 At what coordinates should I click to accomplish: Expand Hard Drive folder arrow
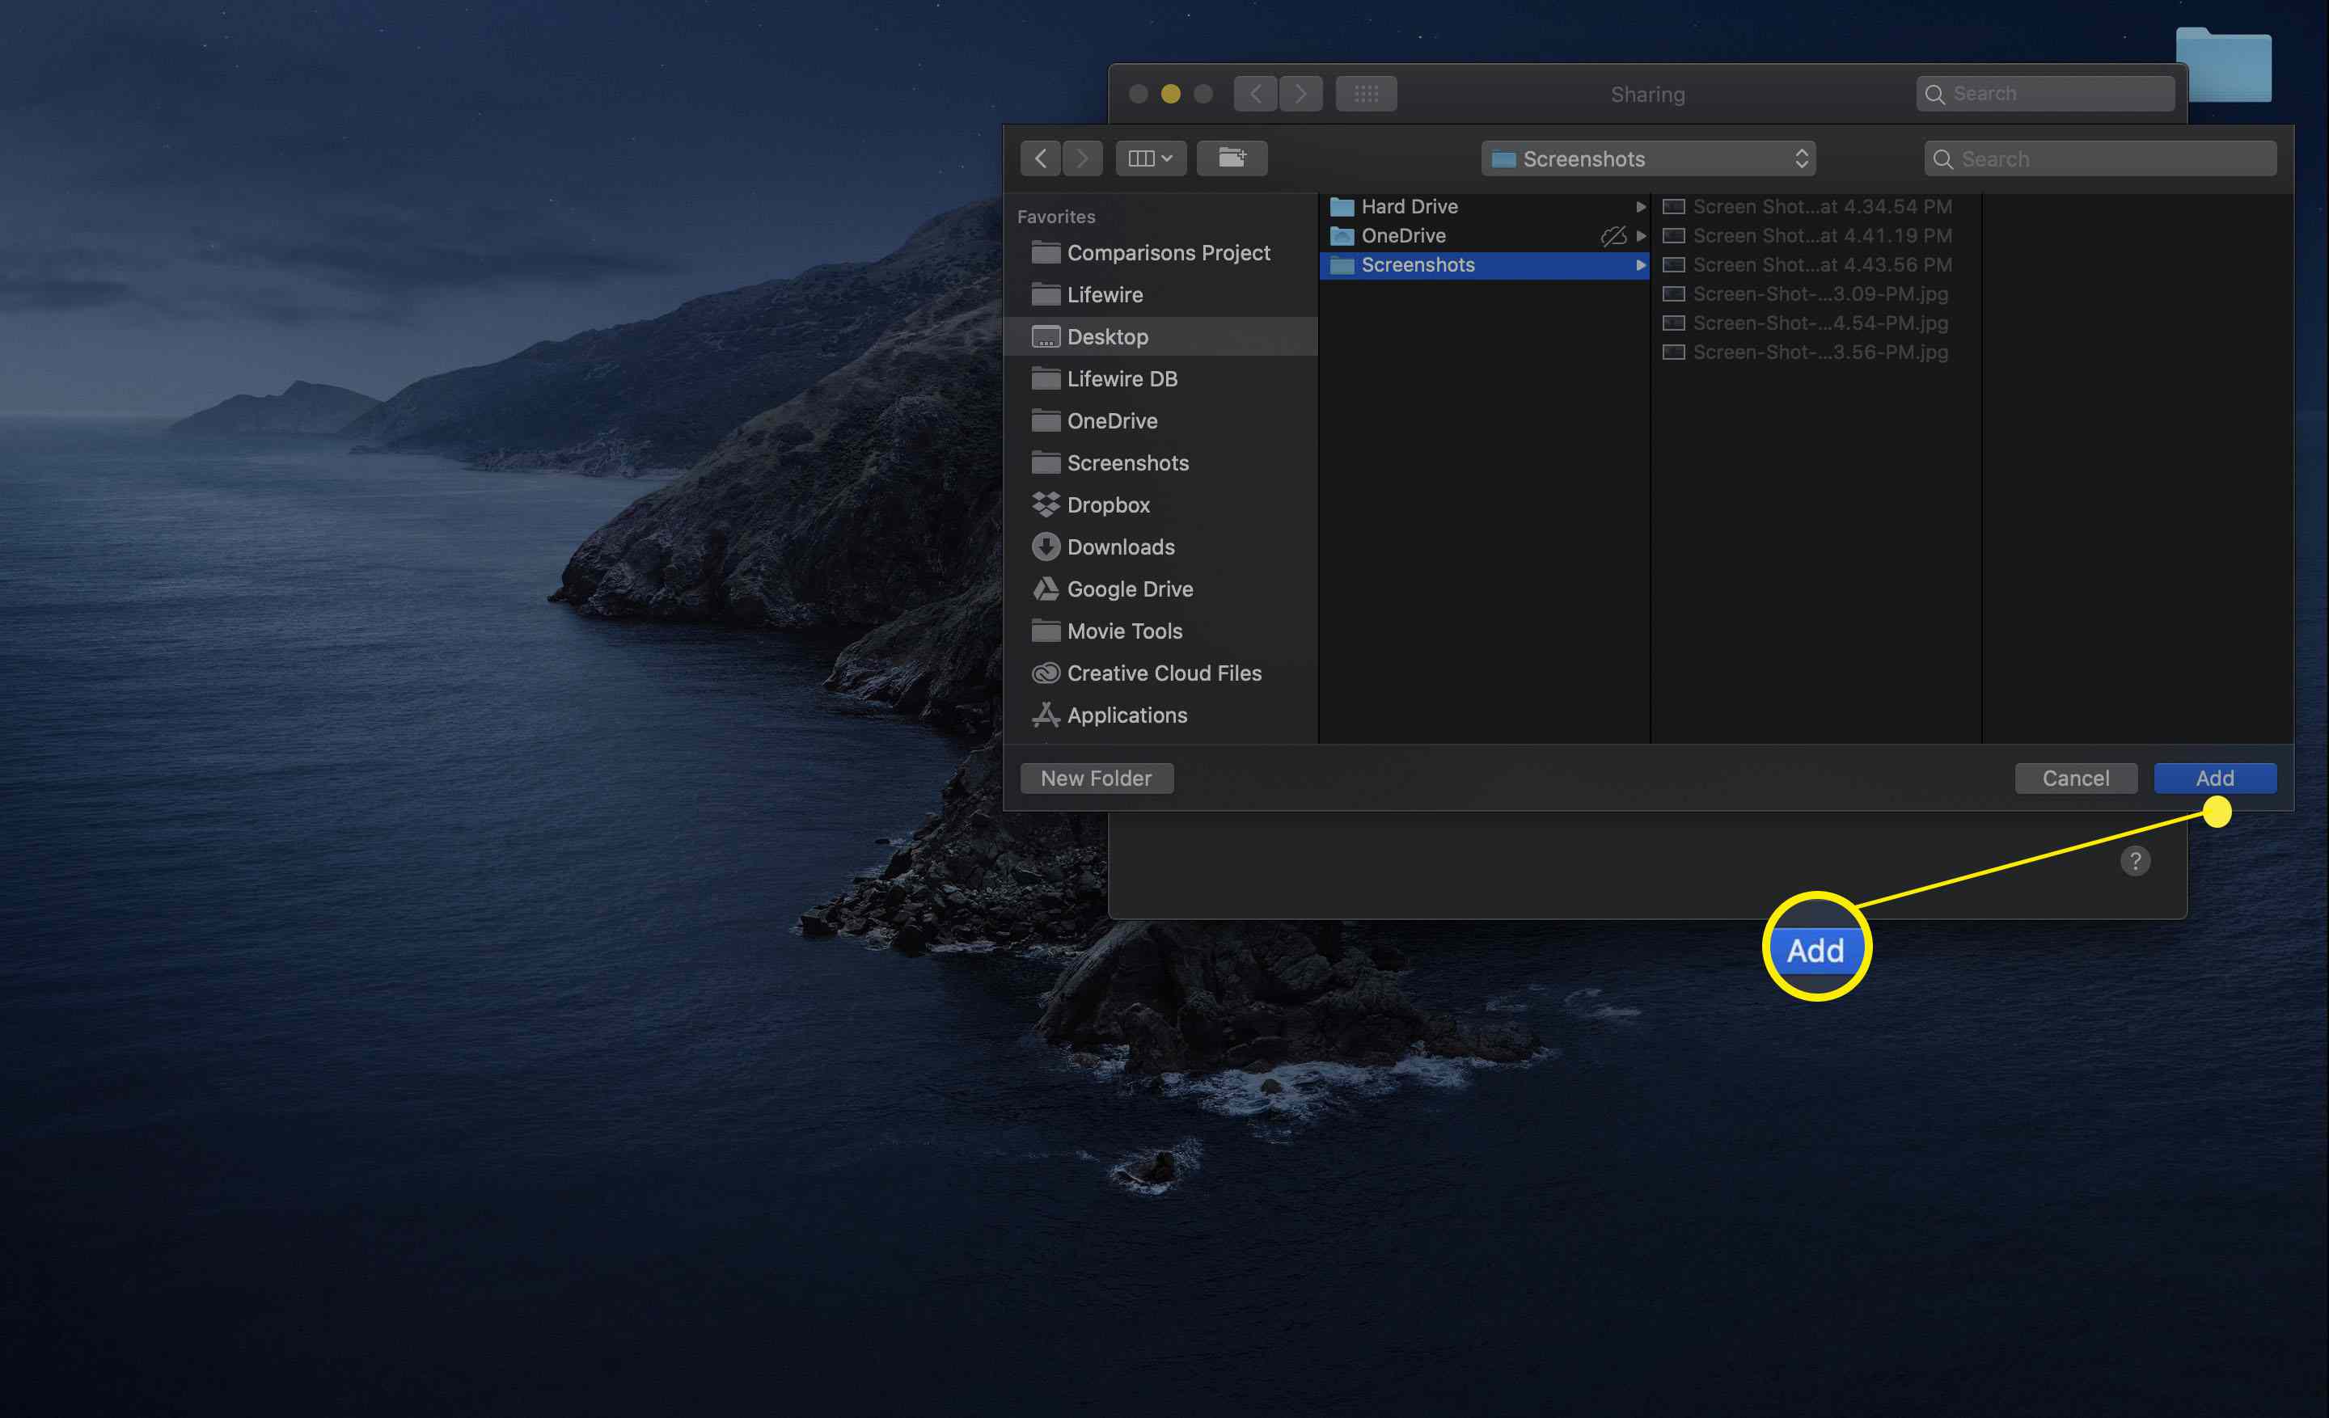pos(1641,207)
